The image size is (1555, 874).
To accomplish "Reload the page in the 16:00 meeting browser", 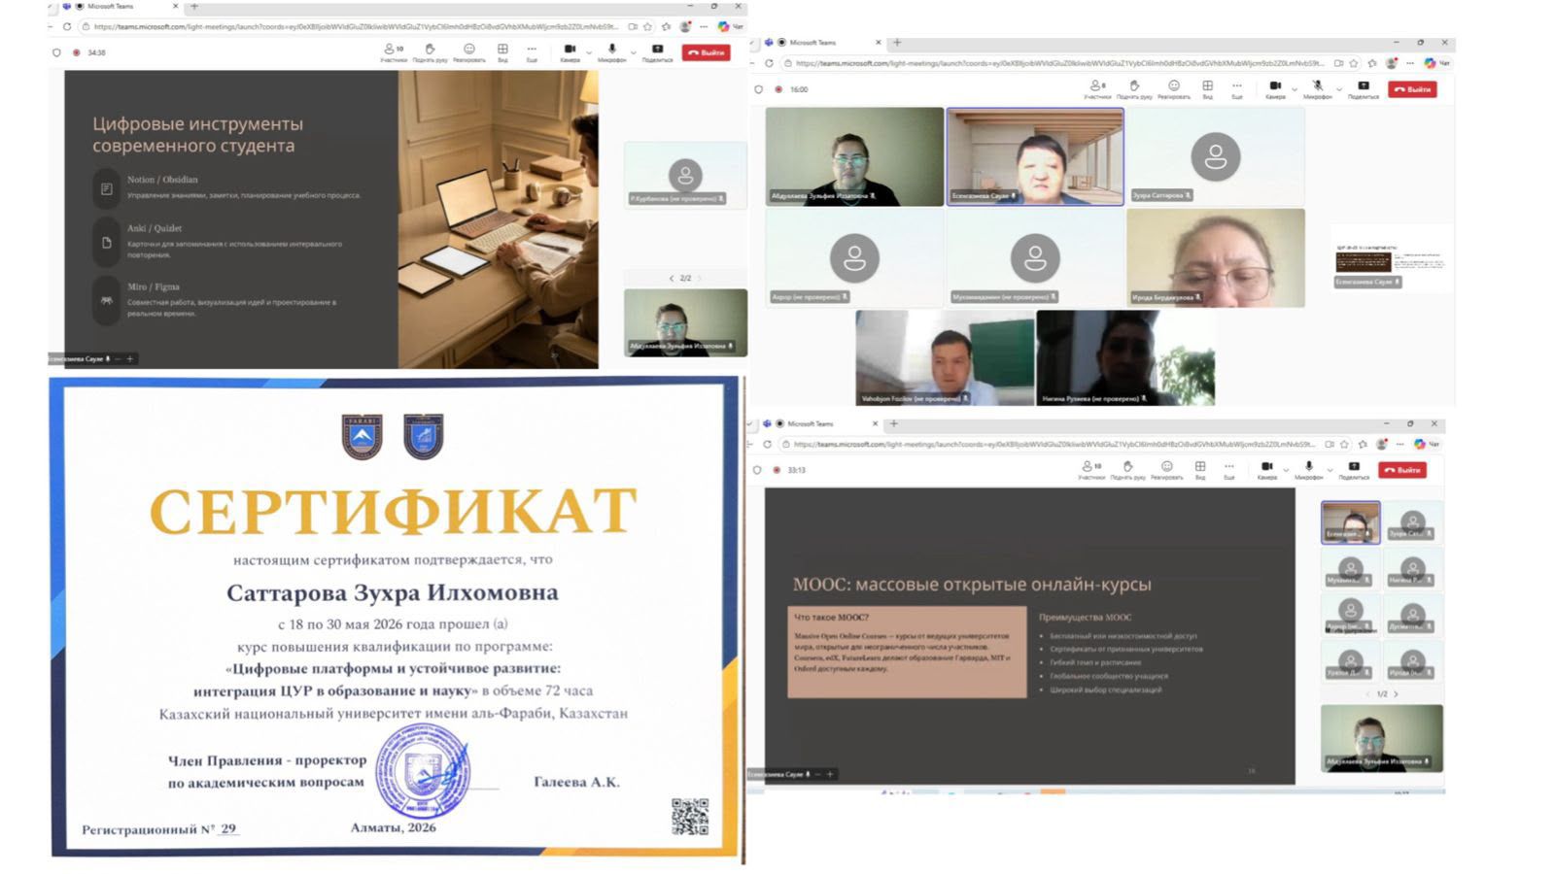I will point(769,63).
